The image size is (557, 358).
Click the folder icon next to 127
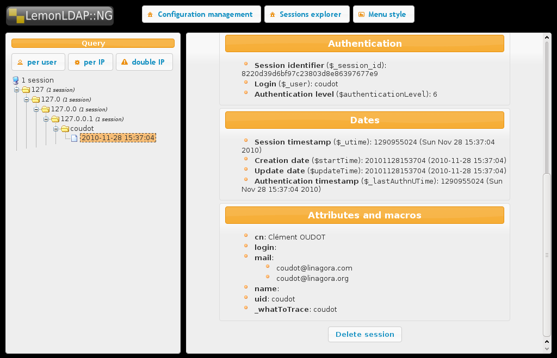point(26,90)
